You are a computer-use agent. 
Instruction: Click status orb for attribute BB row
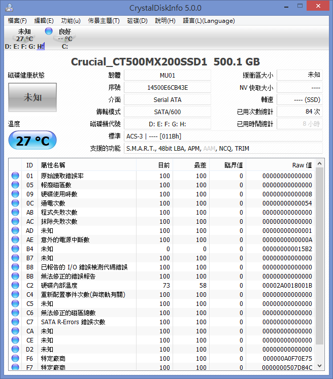[x=15, y=277]
